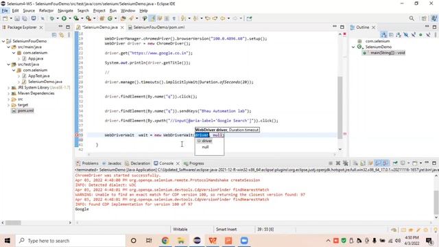Click Remove Launch in Console toolbar
This screenshot has height=247, width=439.
338,163
